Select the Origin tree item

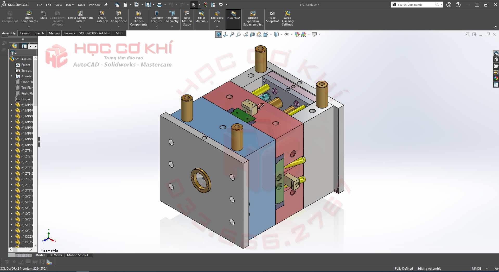click(23, 99)
